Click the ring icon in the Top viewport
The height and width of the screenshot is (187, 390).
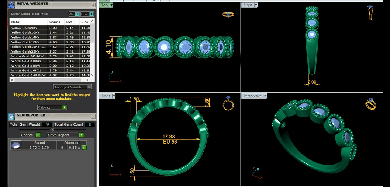click(228, 15)
